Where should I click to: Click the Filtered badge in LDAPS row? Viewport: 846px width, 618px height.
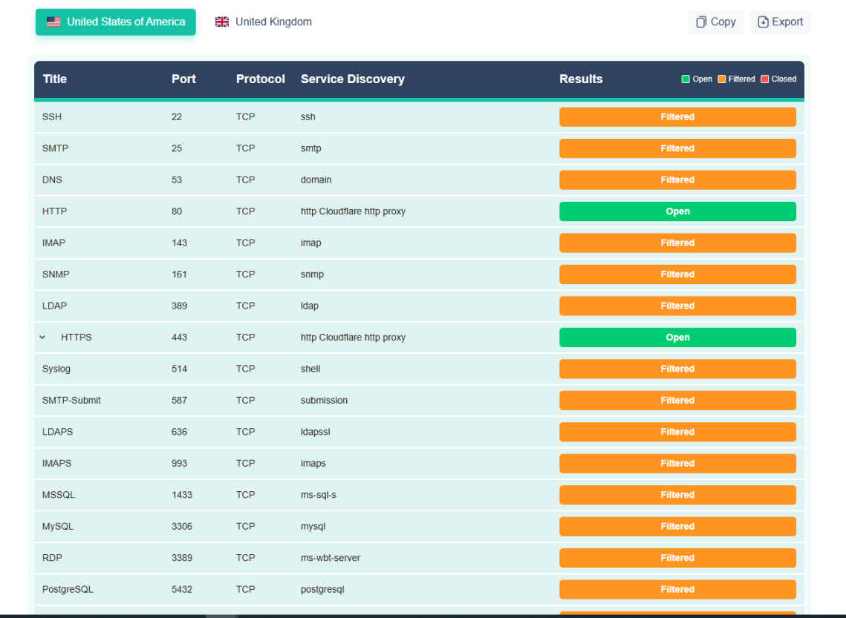(x=677, y=432)
